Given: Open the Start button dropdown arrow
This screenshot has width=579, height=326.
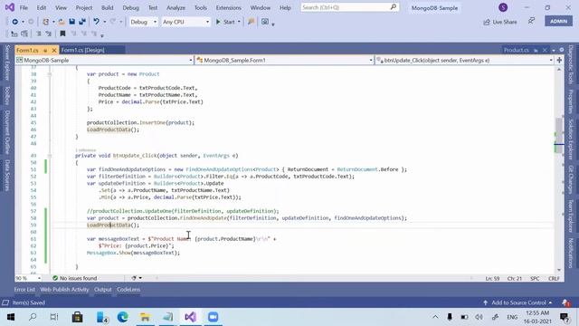Looking at the screenshot, I should 239,22.
